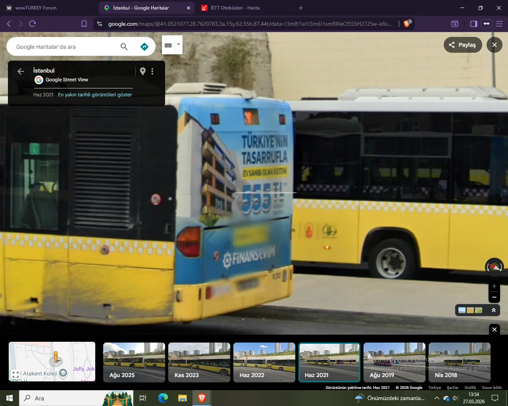508x406 pixels.
Task: Click the compass rotate view control
Action: 494,267
